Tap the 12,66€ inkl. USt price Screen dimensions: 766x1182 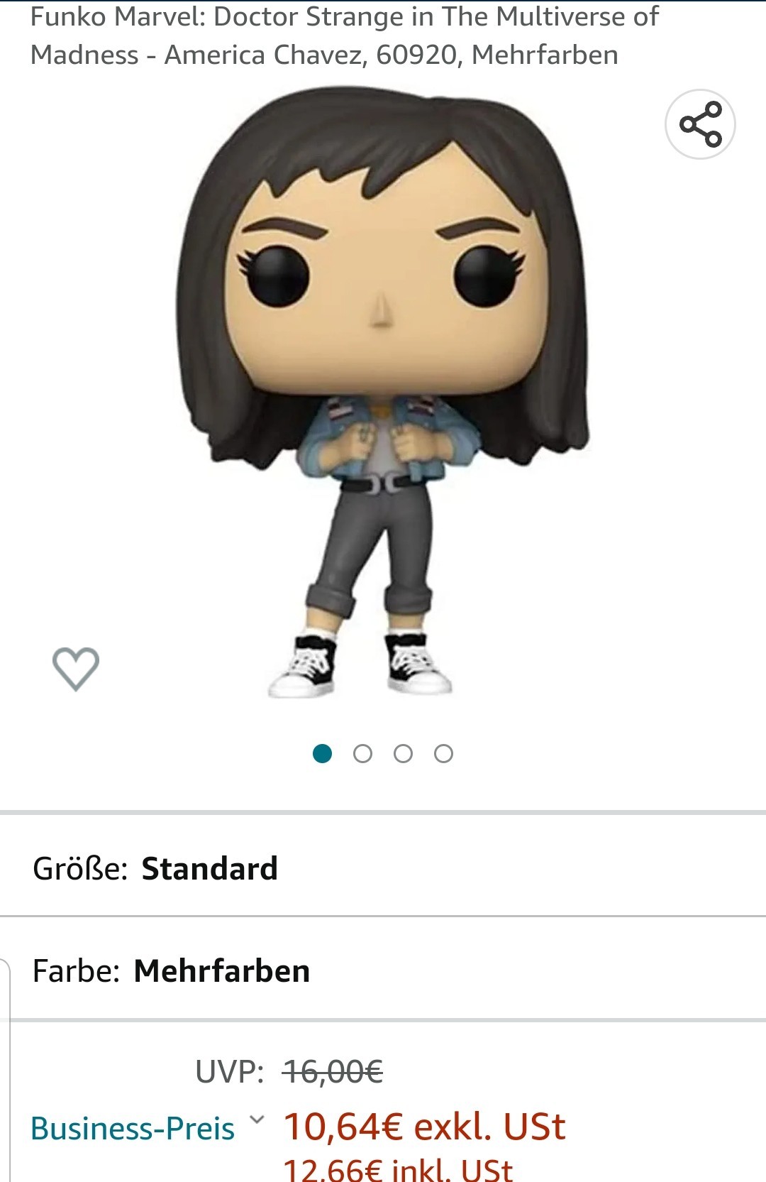pos(398,1169)
